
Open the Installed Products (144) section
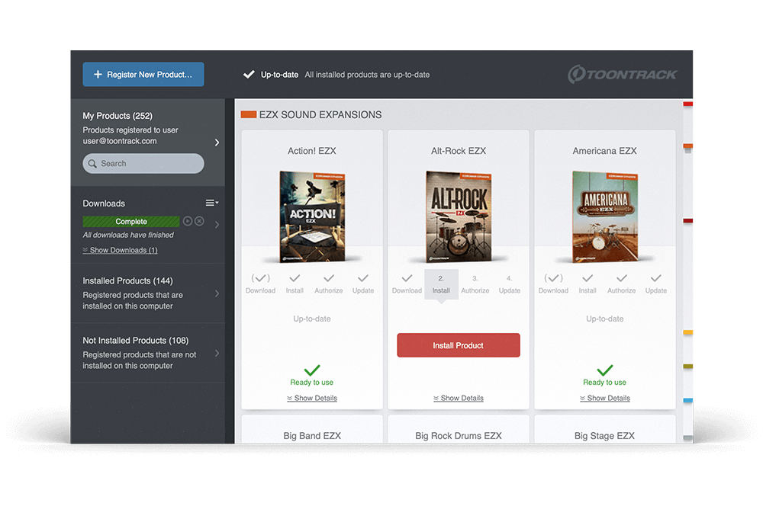pyautogui.click(x=147, y=293)
